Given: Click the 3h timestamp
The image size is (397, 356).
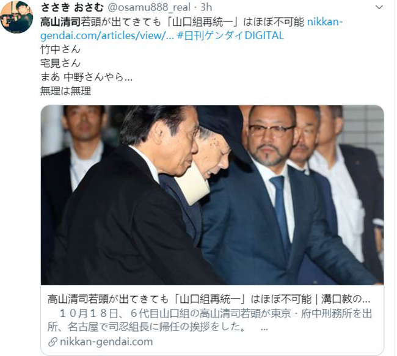Looking at the screenshot, I should coord(206,7).
